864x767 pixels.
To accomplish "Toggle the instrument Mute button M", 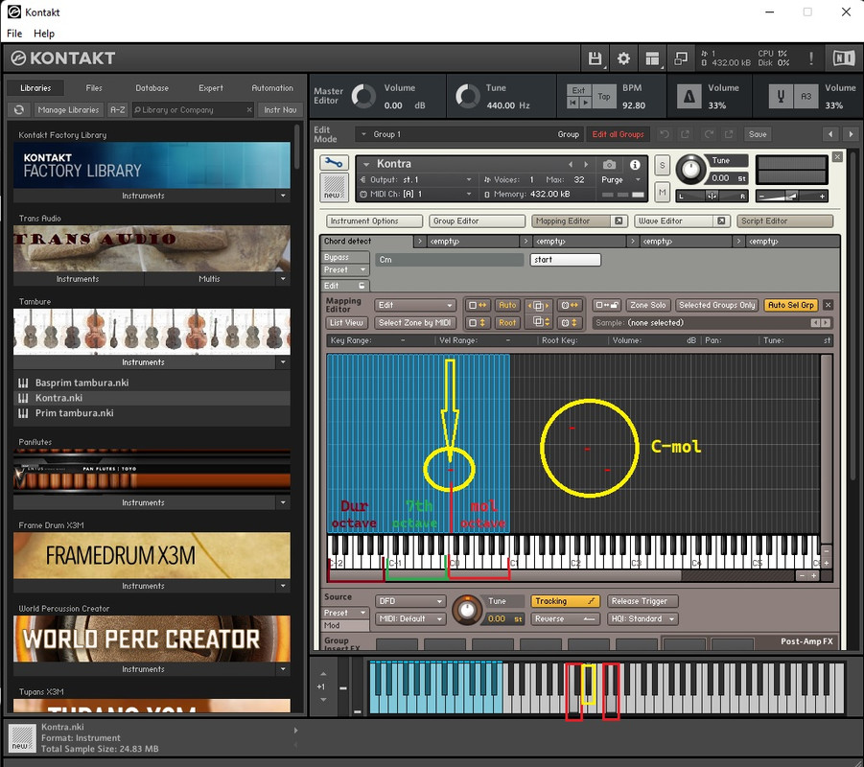I will pyautogui.click(x=662, y=193).
